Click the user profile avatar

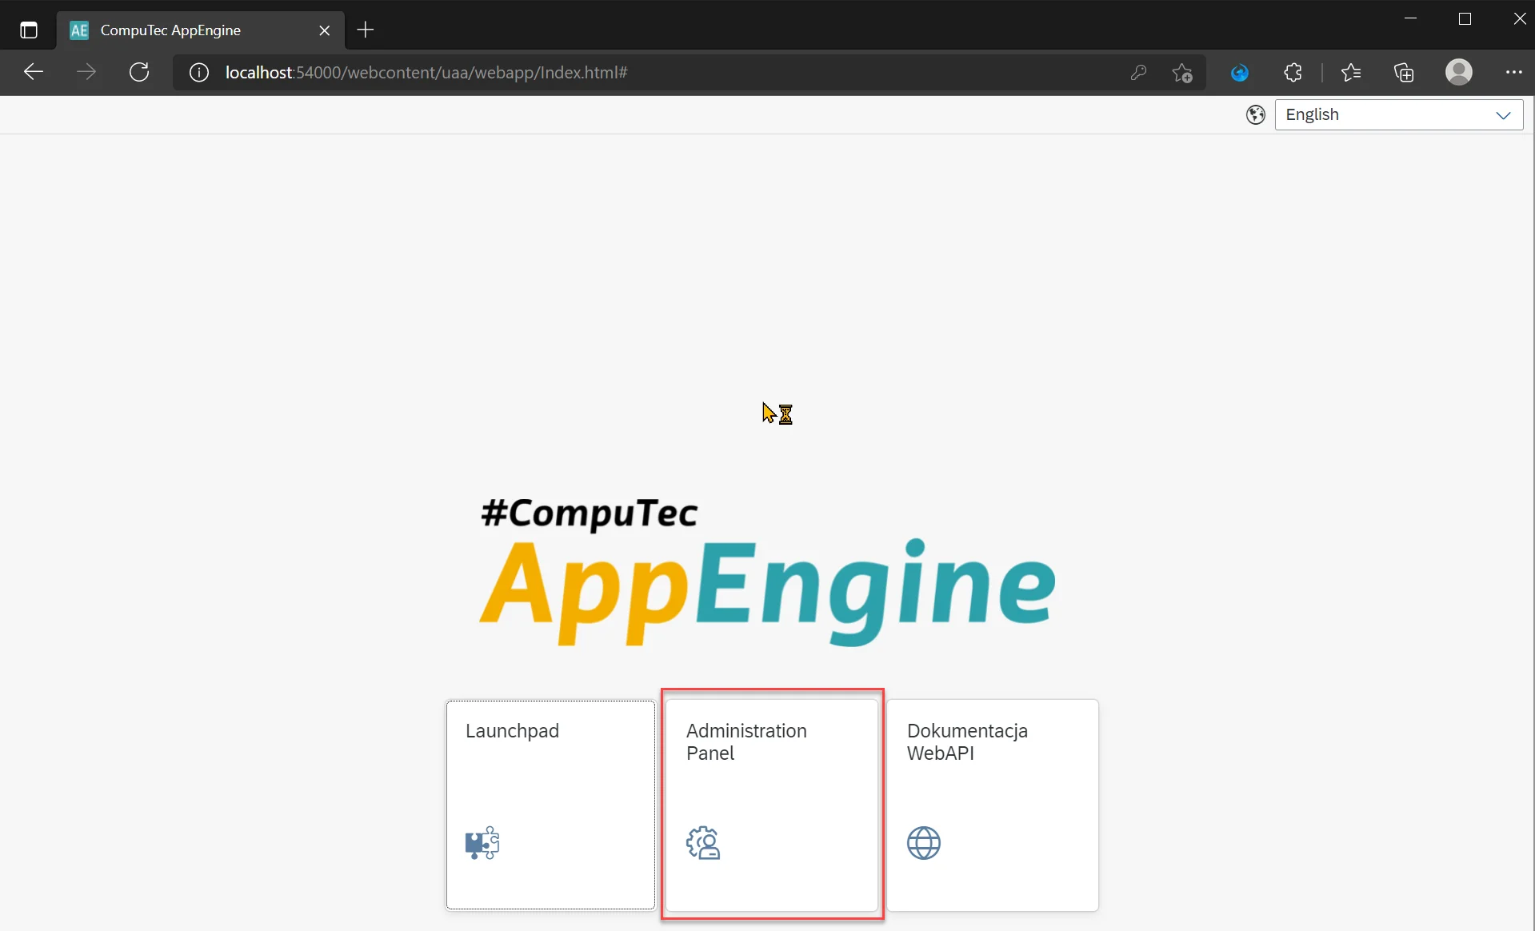click(1458, 73)
